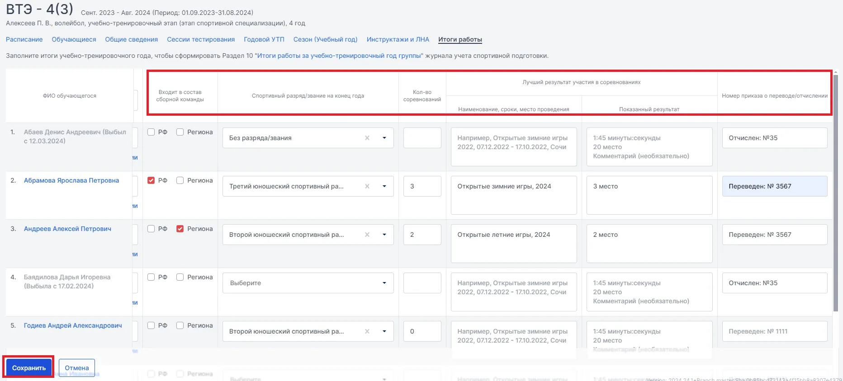Click 'ФИО обучающегося' column header
The image size is (843, 381).
click(70, 96)
